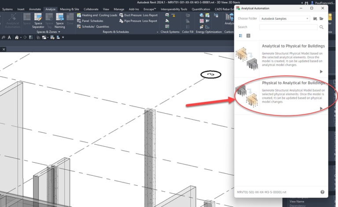Screen dimensions: 338x207
Task: Click the add new folder icon in Analytical Automation
Action: [x=315, y=19]
